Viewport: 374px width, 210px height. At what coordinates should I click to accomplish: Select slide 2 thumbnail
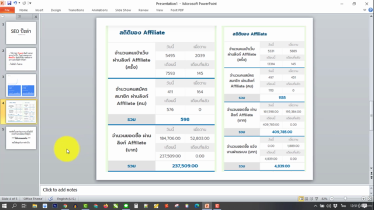pyautogui.click(x=21, y=59)
